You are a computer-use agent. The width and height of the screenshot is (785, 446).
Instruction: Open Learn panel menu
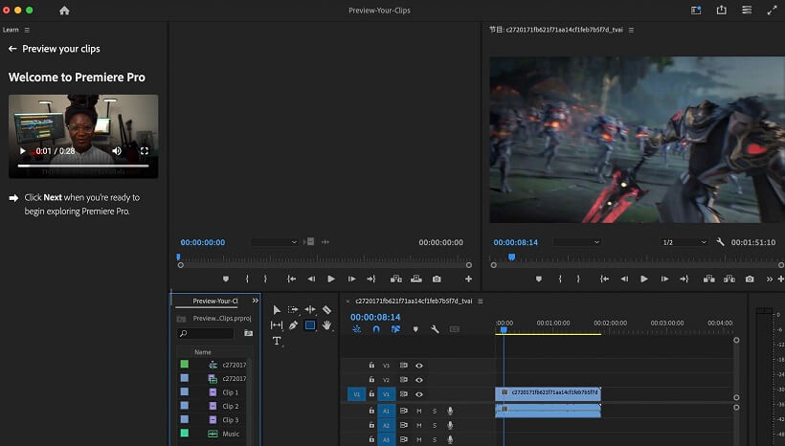tap(27, 30)
